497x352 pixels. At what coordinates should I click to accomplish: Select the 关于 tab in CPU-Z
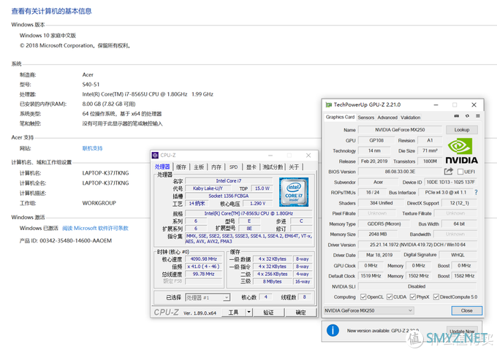pos(294,167)
